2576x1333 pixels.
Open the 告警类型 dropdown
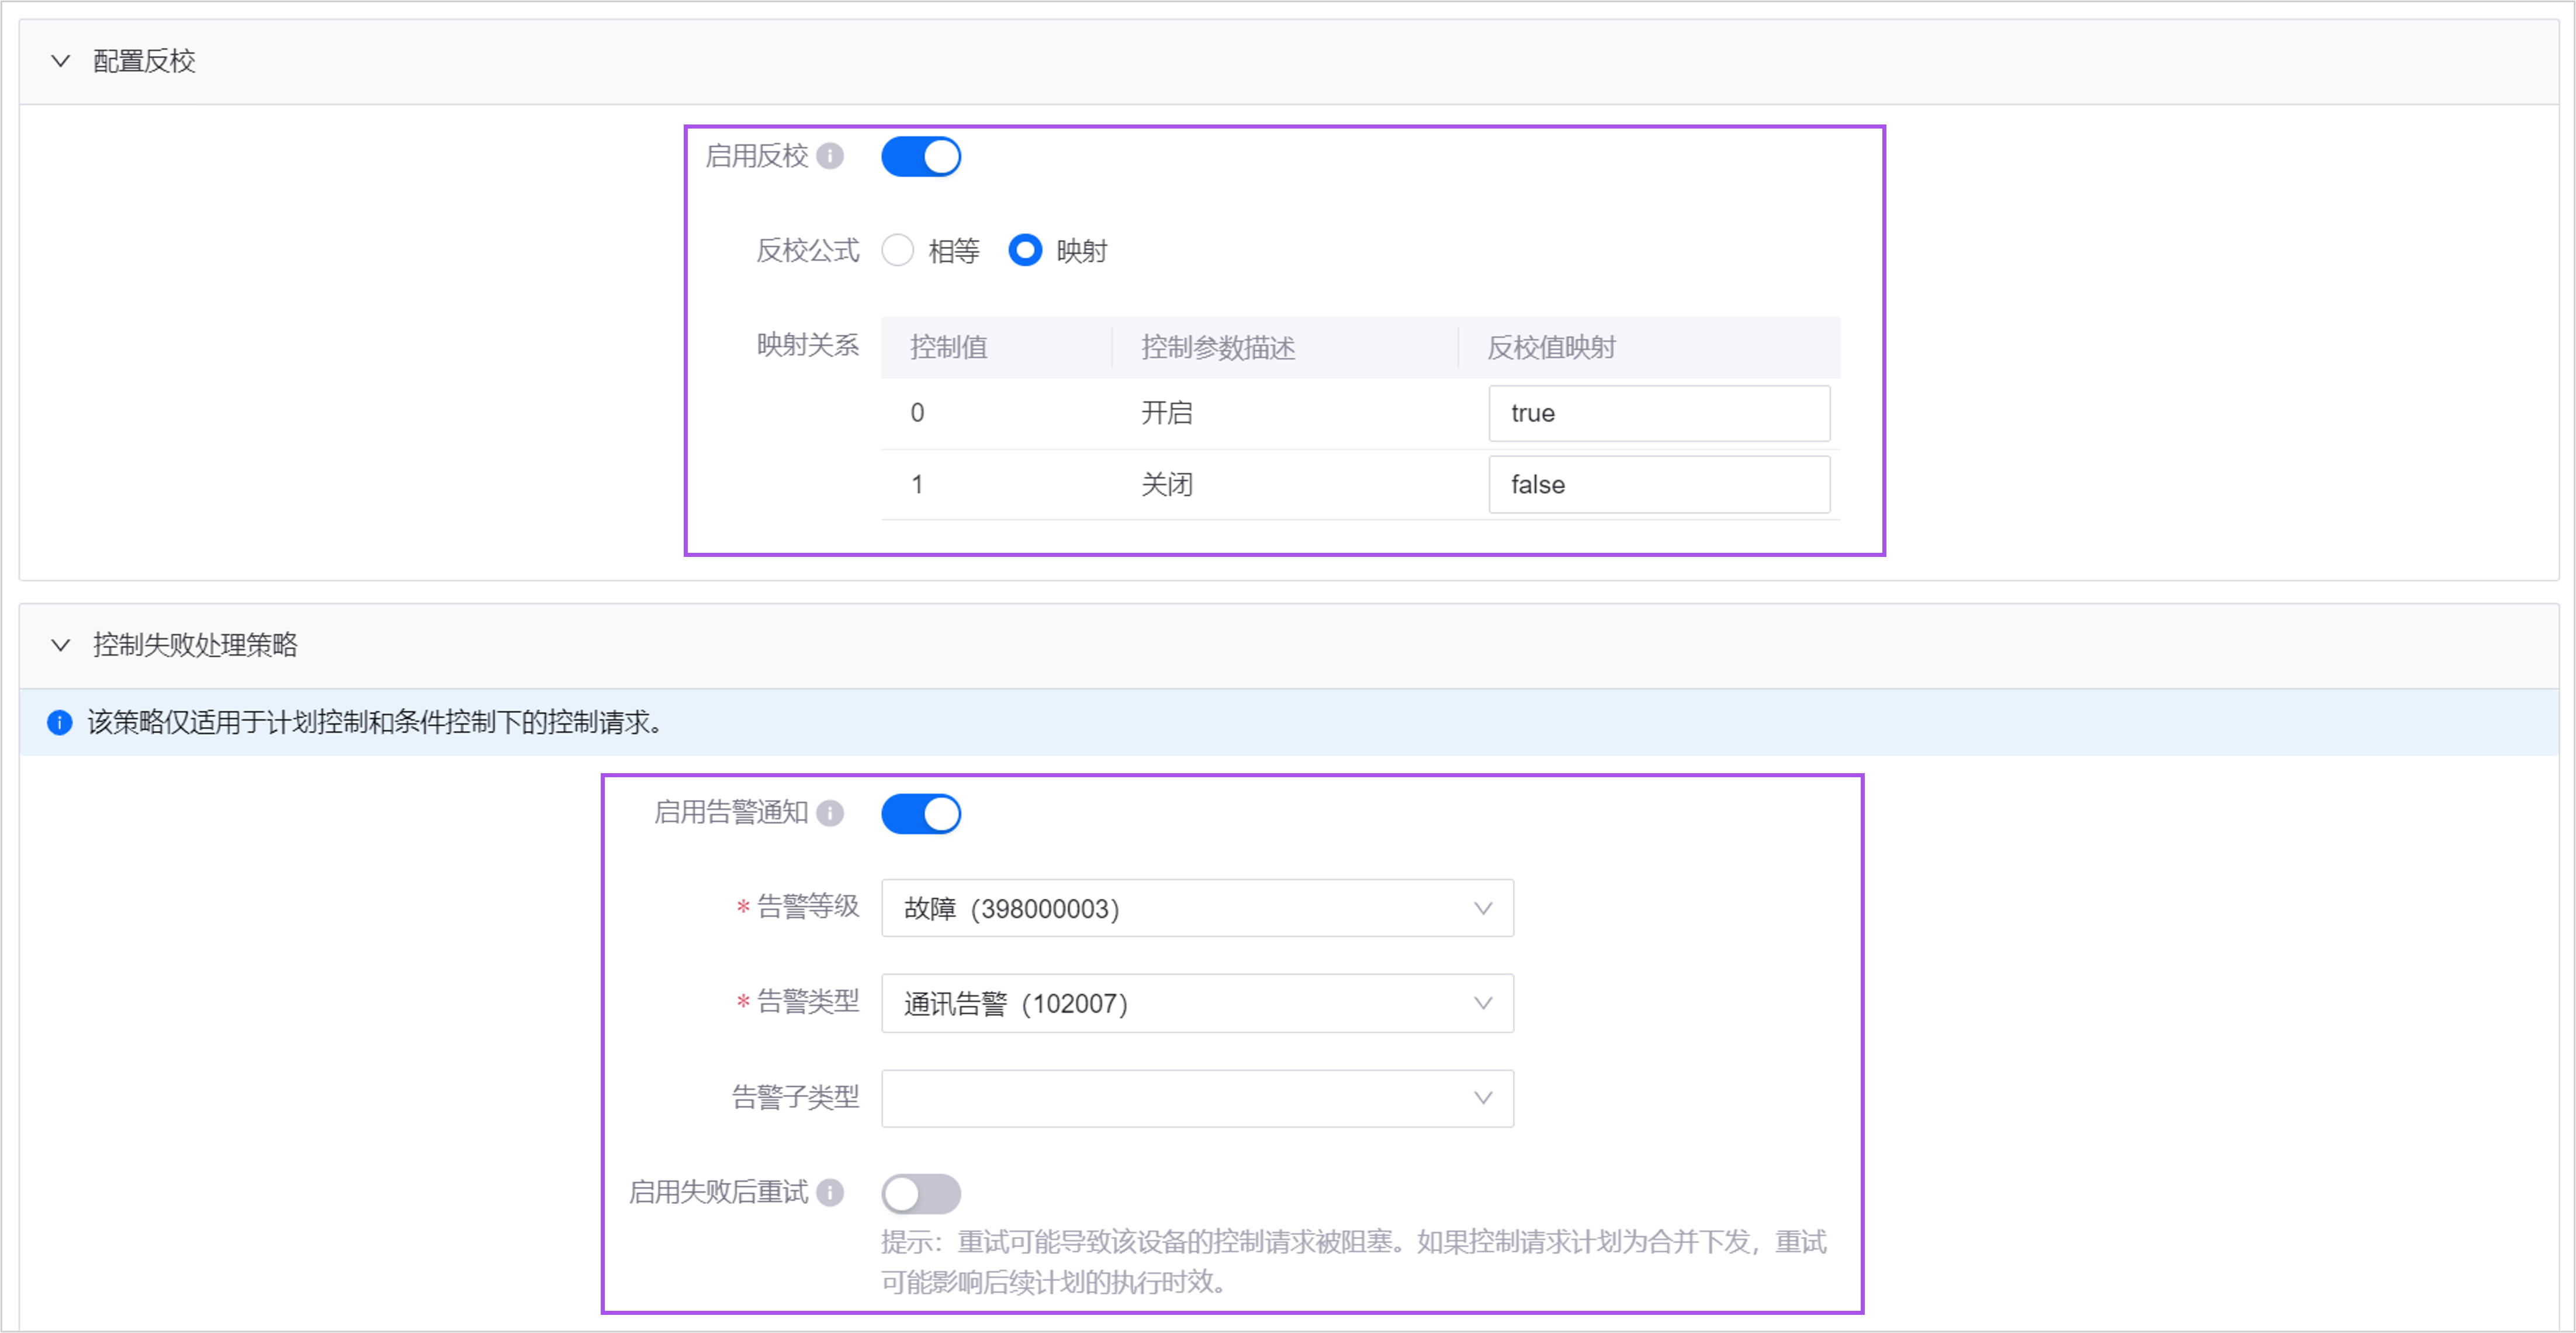click(1197, 1003)
